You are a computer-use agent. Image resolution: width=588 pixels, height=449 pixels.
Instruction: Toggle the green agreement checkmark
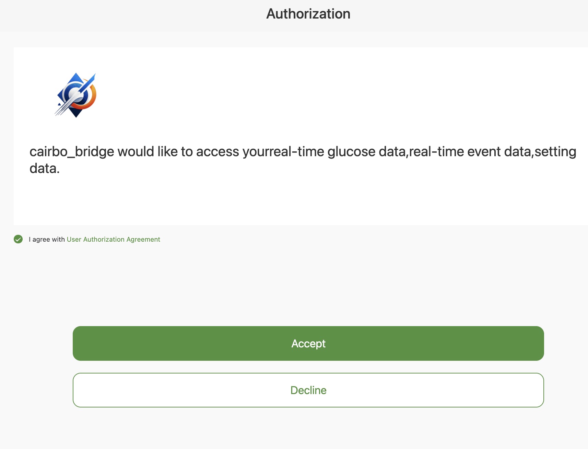coord(18,239)
